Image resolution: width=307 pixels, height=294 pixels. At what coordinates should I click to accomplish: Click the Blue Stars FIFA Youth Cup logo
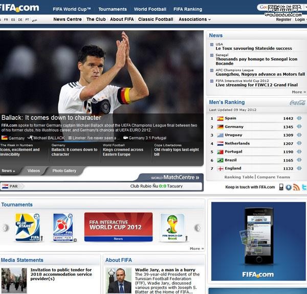click(28, 227)
